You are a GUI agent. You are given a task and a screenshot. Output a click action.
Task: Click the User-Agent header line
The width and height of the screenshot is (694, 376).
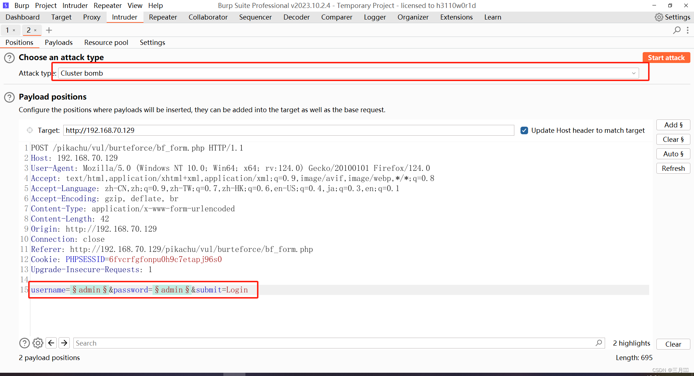pyautogui.click(x=231, y=168)
